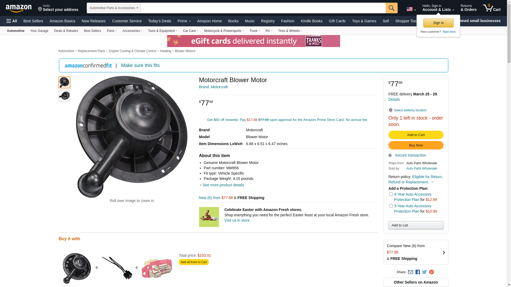Check the 3-Year Auto Accessory Protection Plan
This screenshot has height=287, width=511.
point(391,206)
